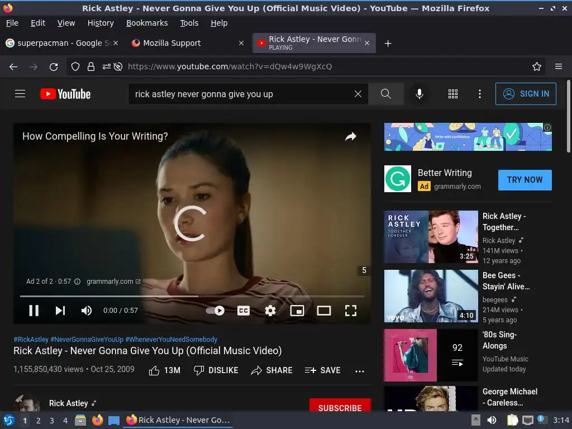This screenshot has width=572, height=429.
Task: Open the Edit menu
Action: click(38, 23)
